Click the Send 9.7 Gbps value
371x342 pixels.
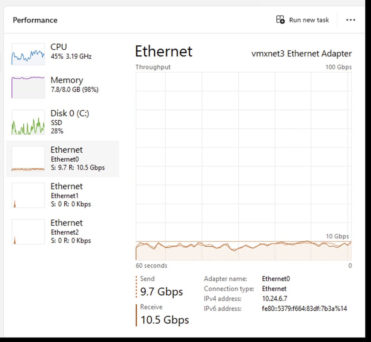[162, 292]
